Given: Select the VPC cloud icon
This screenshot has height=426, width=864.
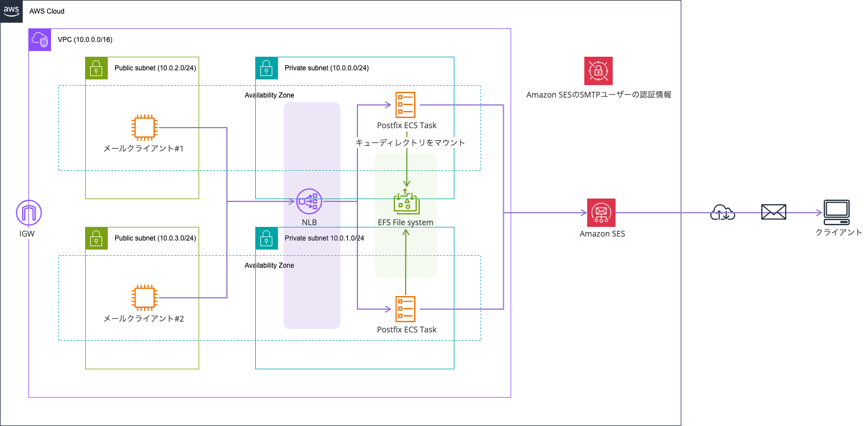Looking at the screenshot, I should [40, 40].
